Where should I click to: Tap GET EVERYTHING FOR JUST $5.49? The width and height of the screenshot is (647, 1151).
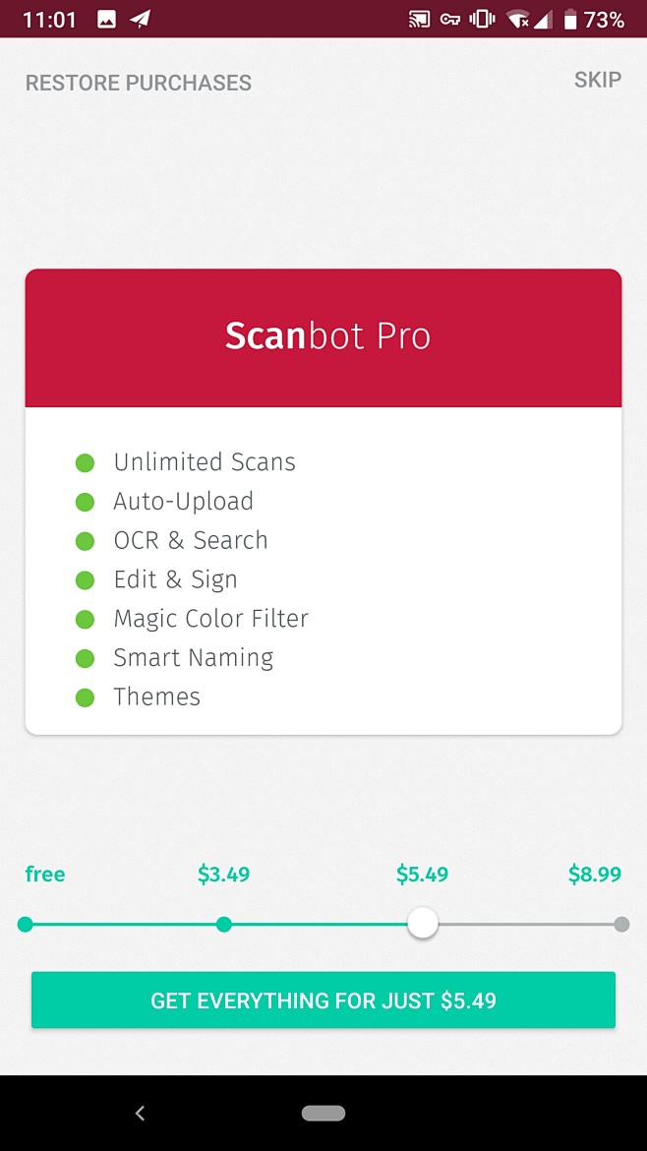point(323,1000)
